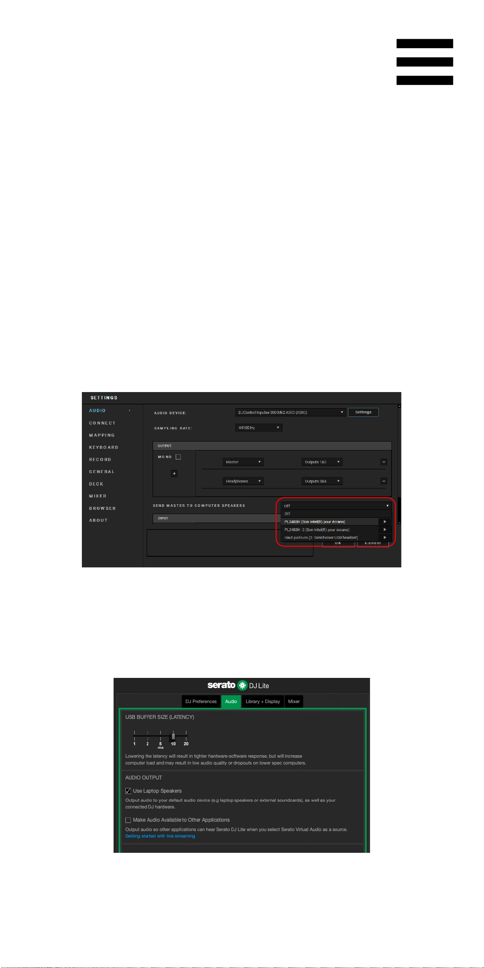Open the RECORD settings section
The width and height of the screenshot is (484, 968).
click(100, 459)
